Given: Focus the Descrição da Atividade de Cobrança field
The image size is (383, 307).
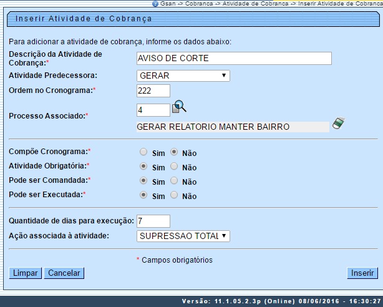Looking at the screenshot, I should 234,58.
